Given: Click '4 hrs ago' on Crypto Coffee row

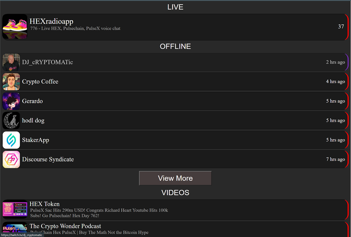Looking at the screenshot, I should (335, 82).
